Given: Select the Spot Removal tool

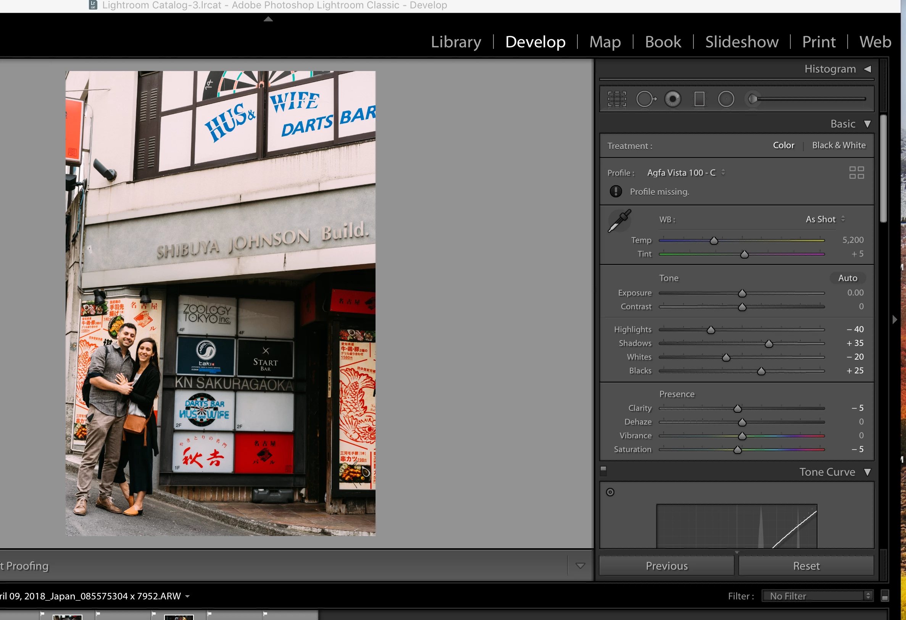Looking at the screenshot, I should coord(646,99).
